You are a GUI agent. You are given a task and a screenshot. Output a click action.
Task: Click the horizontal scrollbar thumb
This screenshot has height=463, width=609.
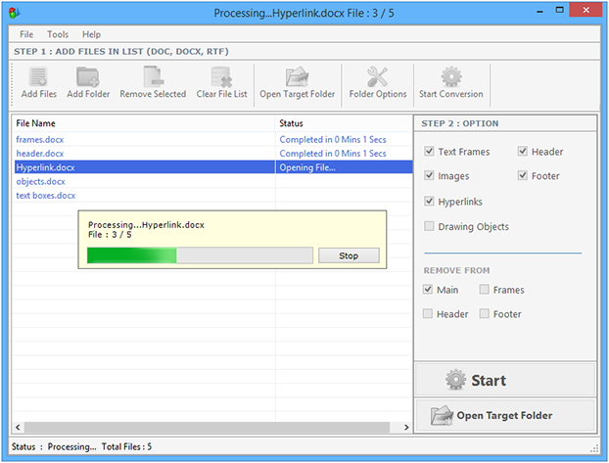point(207,427)
